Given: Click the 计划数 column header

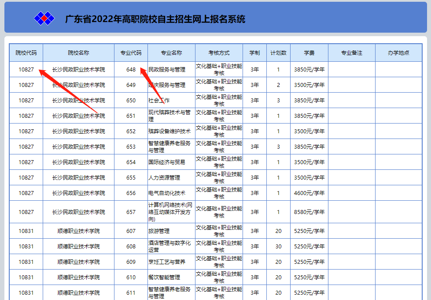Looking at the screenshot, I should (x=278, y=52).
